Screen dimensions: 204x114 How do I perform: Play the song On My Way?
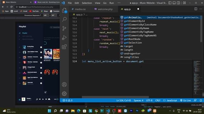pyautogui.click(x=41, y=47)
